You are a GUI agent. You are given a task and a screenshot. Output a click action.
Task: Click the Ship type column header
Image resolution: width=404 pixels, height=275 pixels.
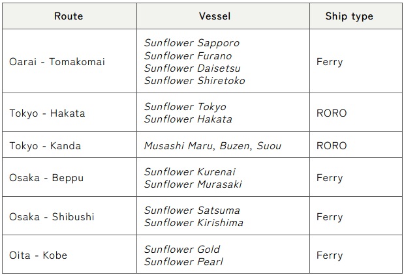pyautogui.click(x=349, y=16)
